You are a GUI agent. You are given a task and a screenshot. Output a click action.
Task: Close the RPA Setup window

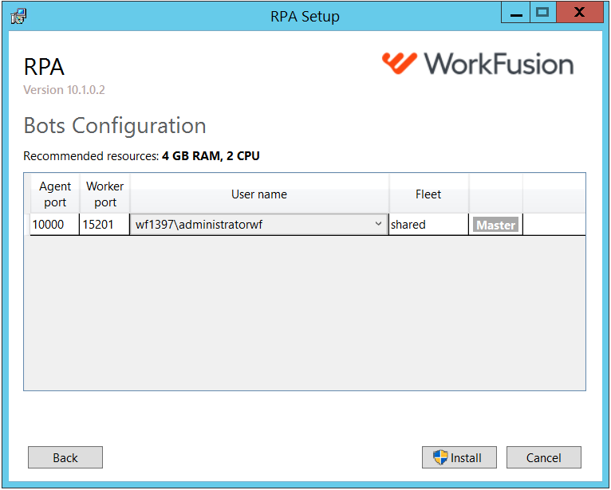(x=579, y=13)
